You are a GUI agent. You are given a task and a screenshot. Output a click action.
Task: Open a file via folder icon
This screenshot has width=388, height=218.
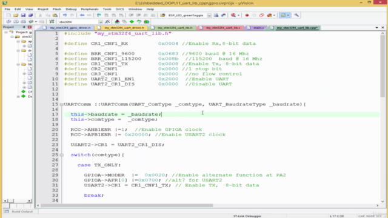[x=16, y=15]
